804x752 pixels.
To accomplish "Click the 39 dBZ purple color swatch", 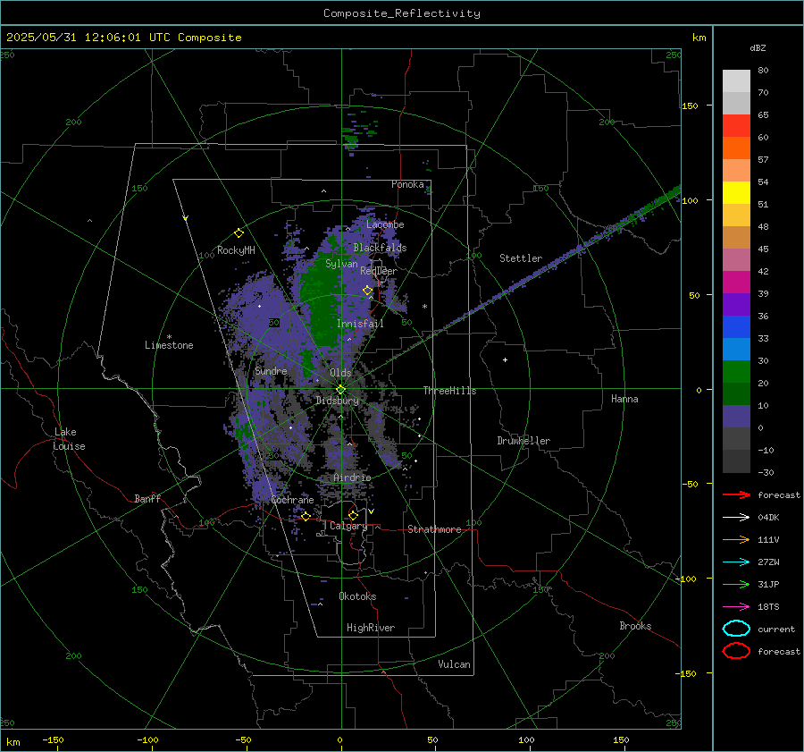I will pos(736,304).
